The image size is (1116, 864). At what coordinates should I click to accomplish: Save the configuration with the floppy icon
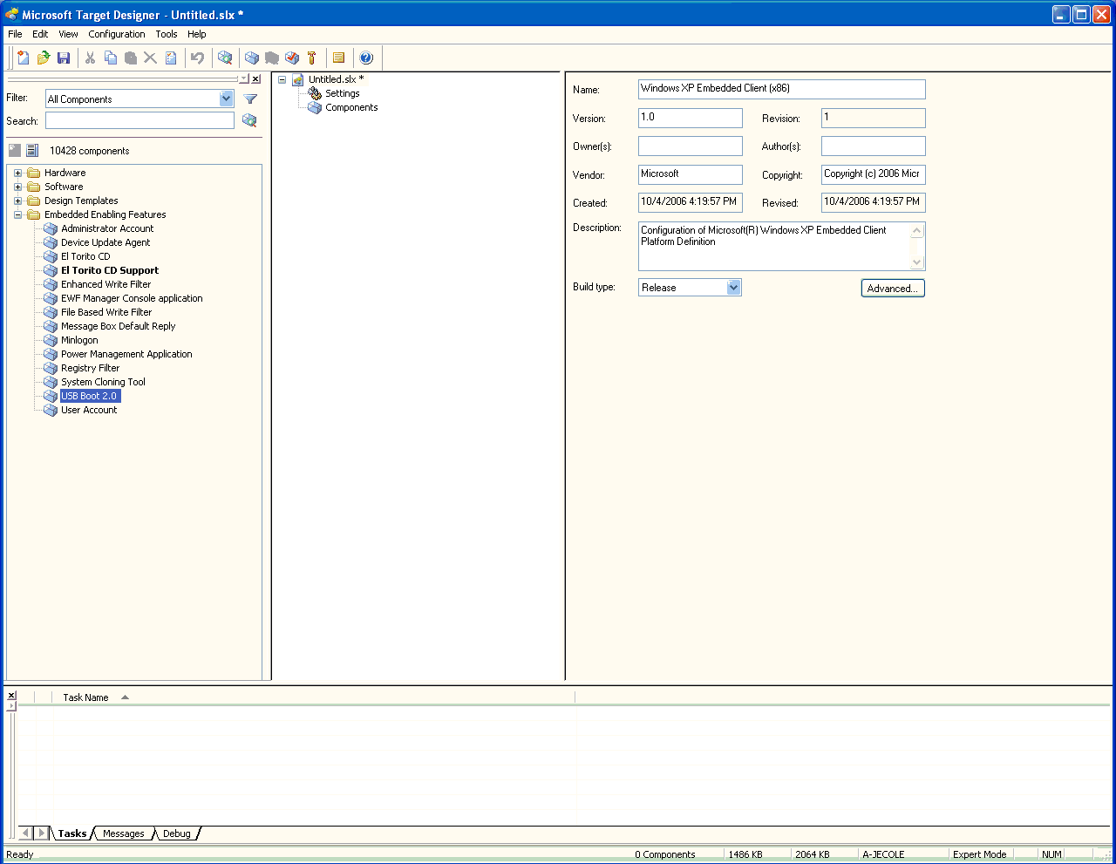click(64, 58)
